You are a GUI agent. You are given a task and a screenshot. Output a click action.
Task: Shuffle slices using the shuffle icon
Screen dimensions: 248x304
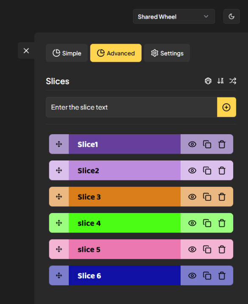[233, 81]
